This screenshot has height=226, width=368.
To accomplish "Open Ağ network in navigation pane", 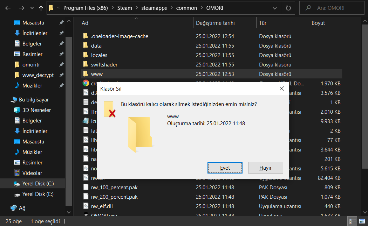I will point(22,208).
